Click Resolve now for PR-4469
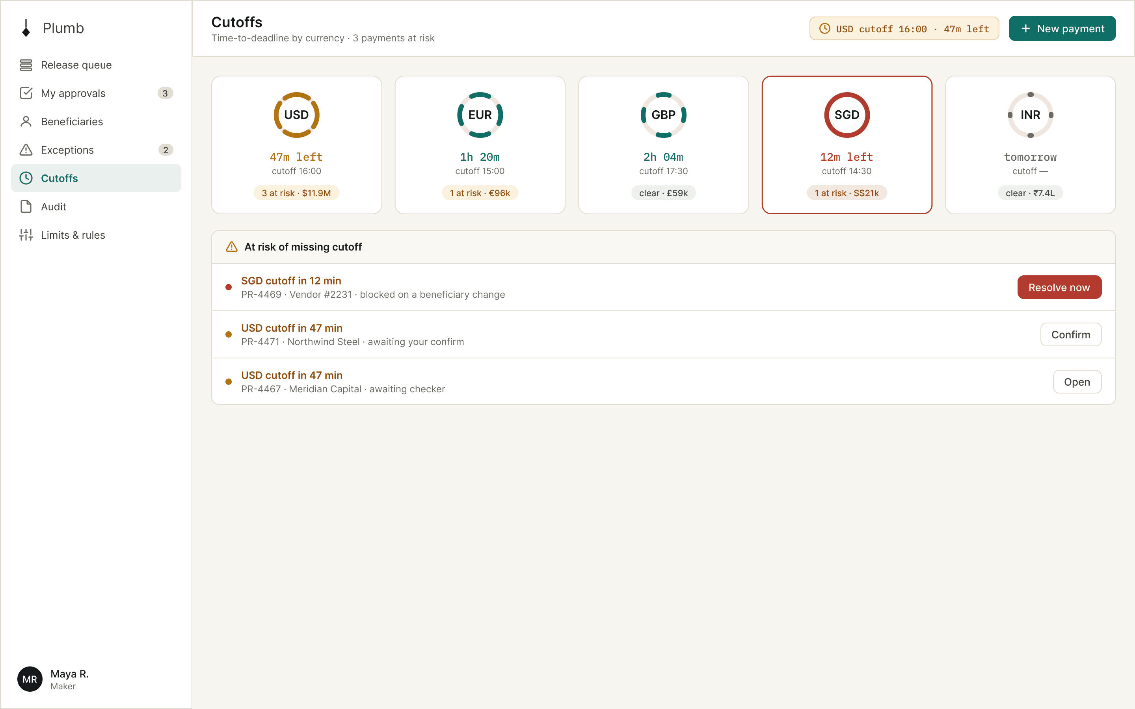1135x709 pixels. click(1059, 287)
